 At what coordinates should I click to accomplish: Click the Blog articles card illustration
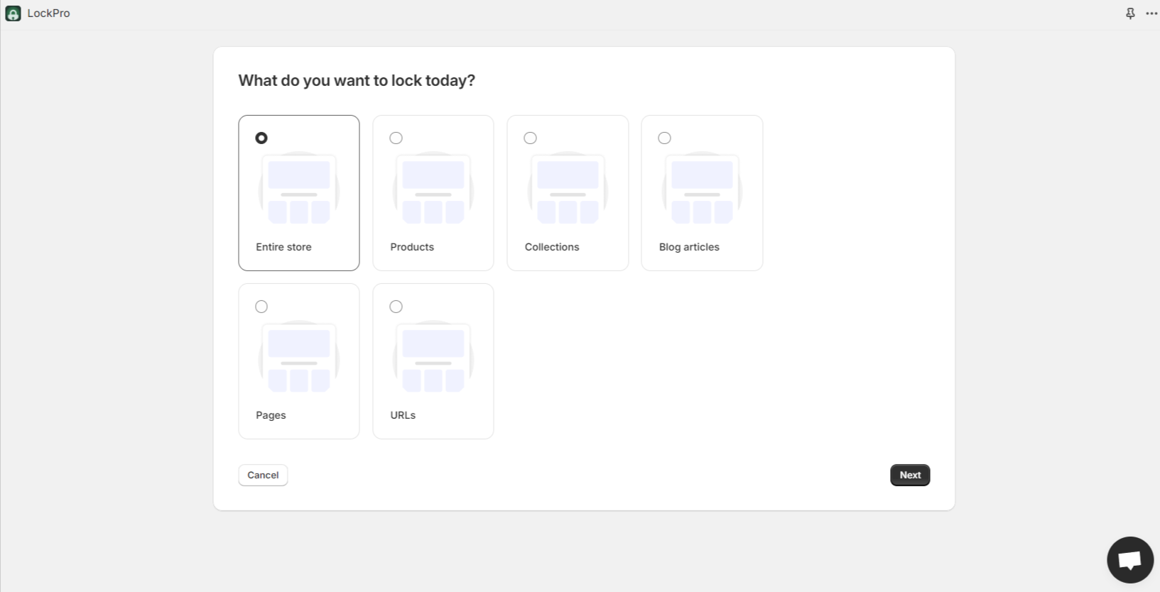point(702,189)
